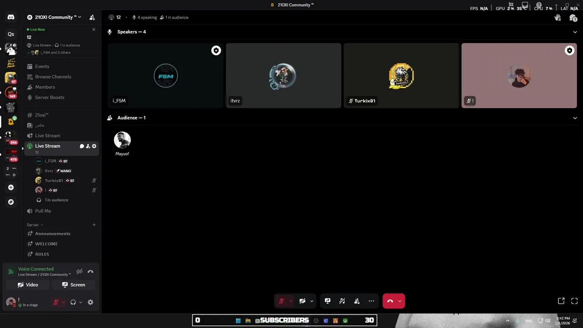The height and width of the screenshot is (328, 583).
Task: Open Windows Start menu
Action: [x=238, y=321]
